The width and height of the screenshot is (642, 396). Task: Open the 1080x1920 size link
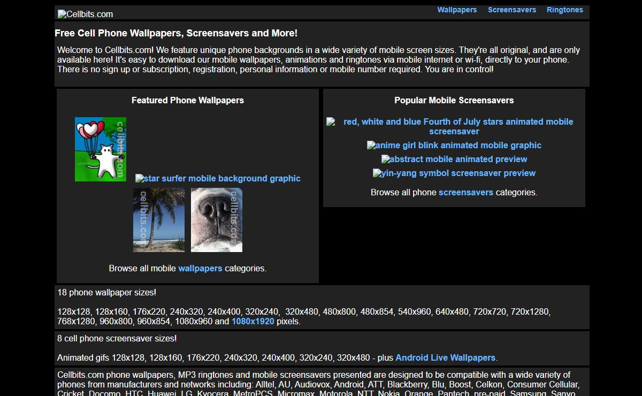tap(253, 322)
